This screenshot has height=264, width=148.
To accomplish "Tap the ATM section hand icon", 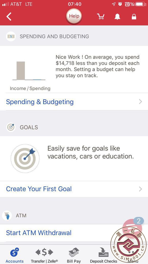I will [7, 215].
